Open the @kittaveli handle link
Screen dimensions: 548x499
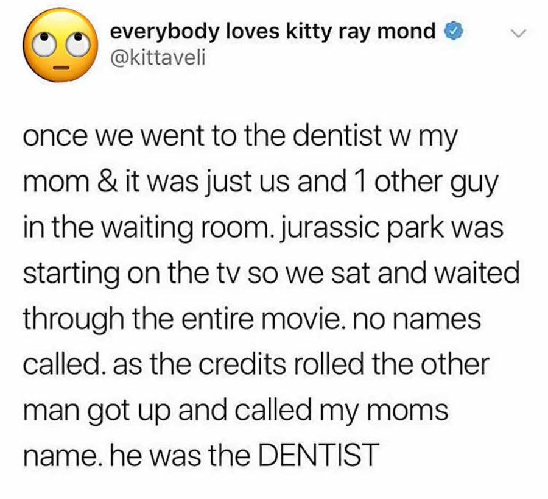click(x=157, y=58)
